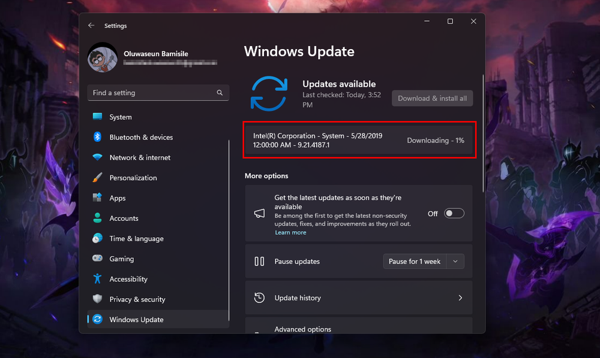Click the Bluetooth & devices icon

pyautogui.click(x=97, y=137)
